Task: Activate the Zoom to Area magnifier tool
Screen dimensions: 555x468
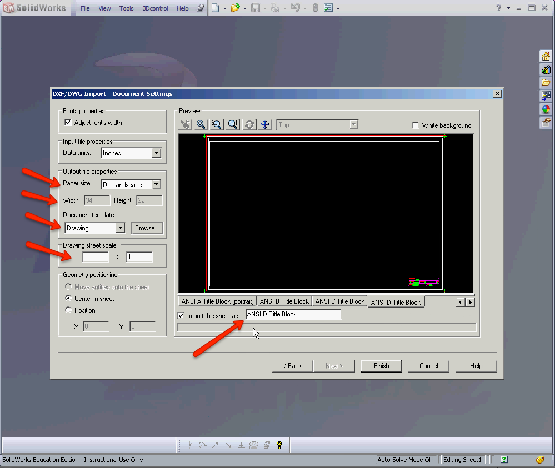Action: tap(217, 124)
